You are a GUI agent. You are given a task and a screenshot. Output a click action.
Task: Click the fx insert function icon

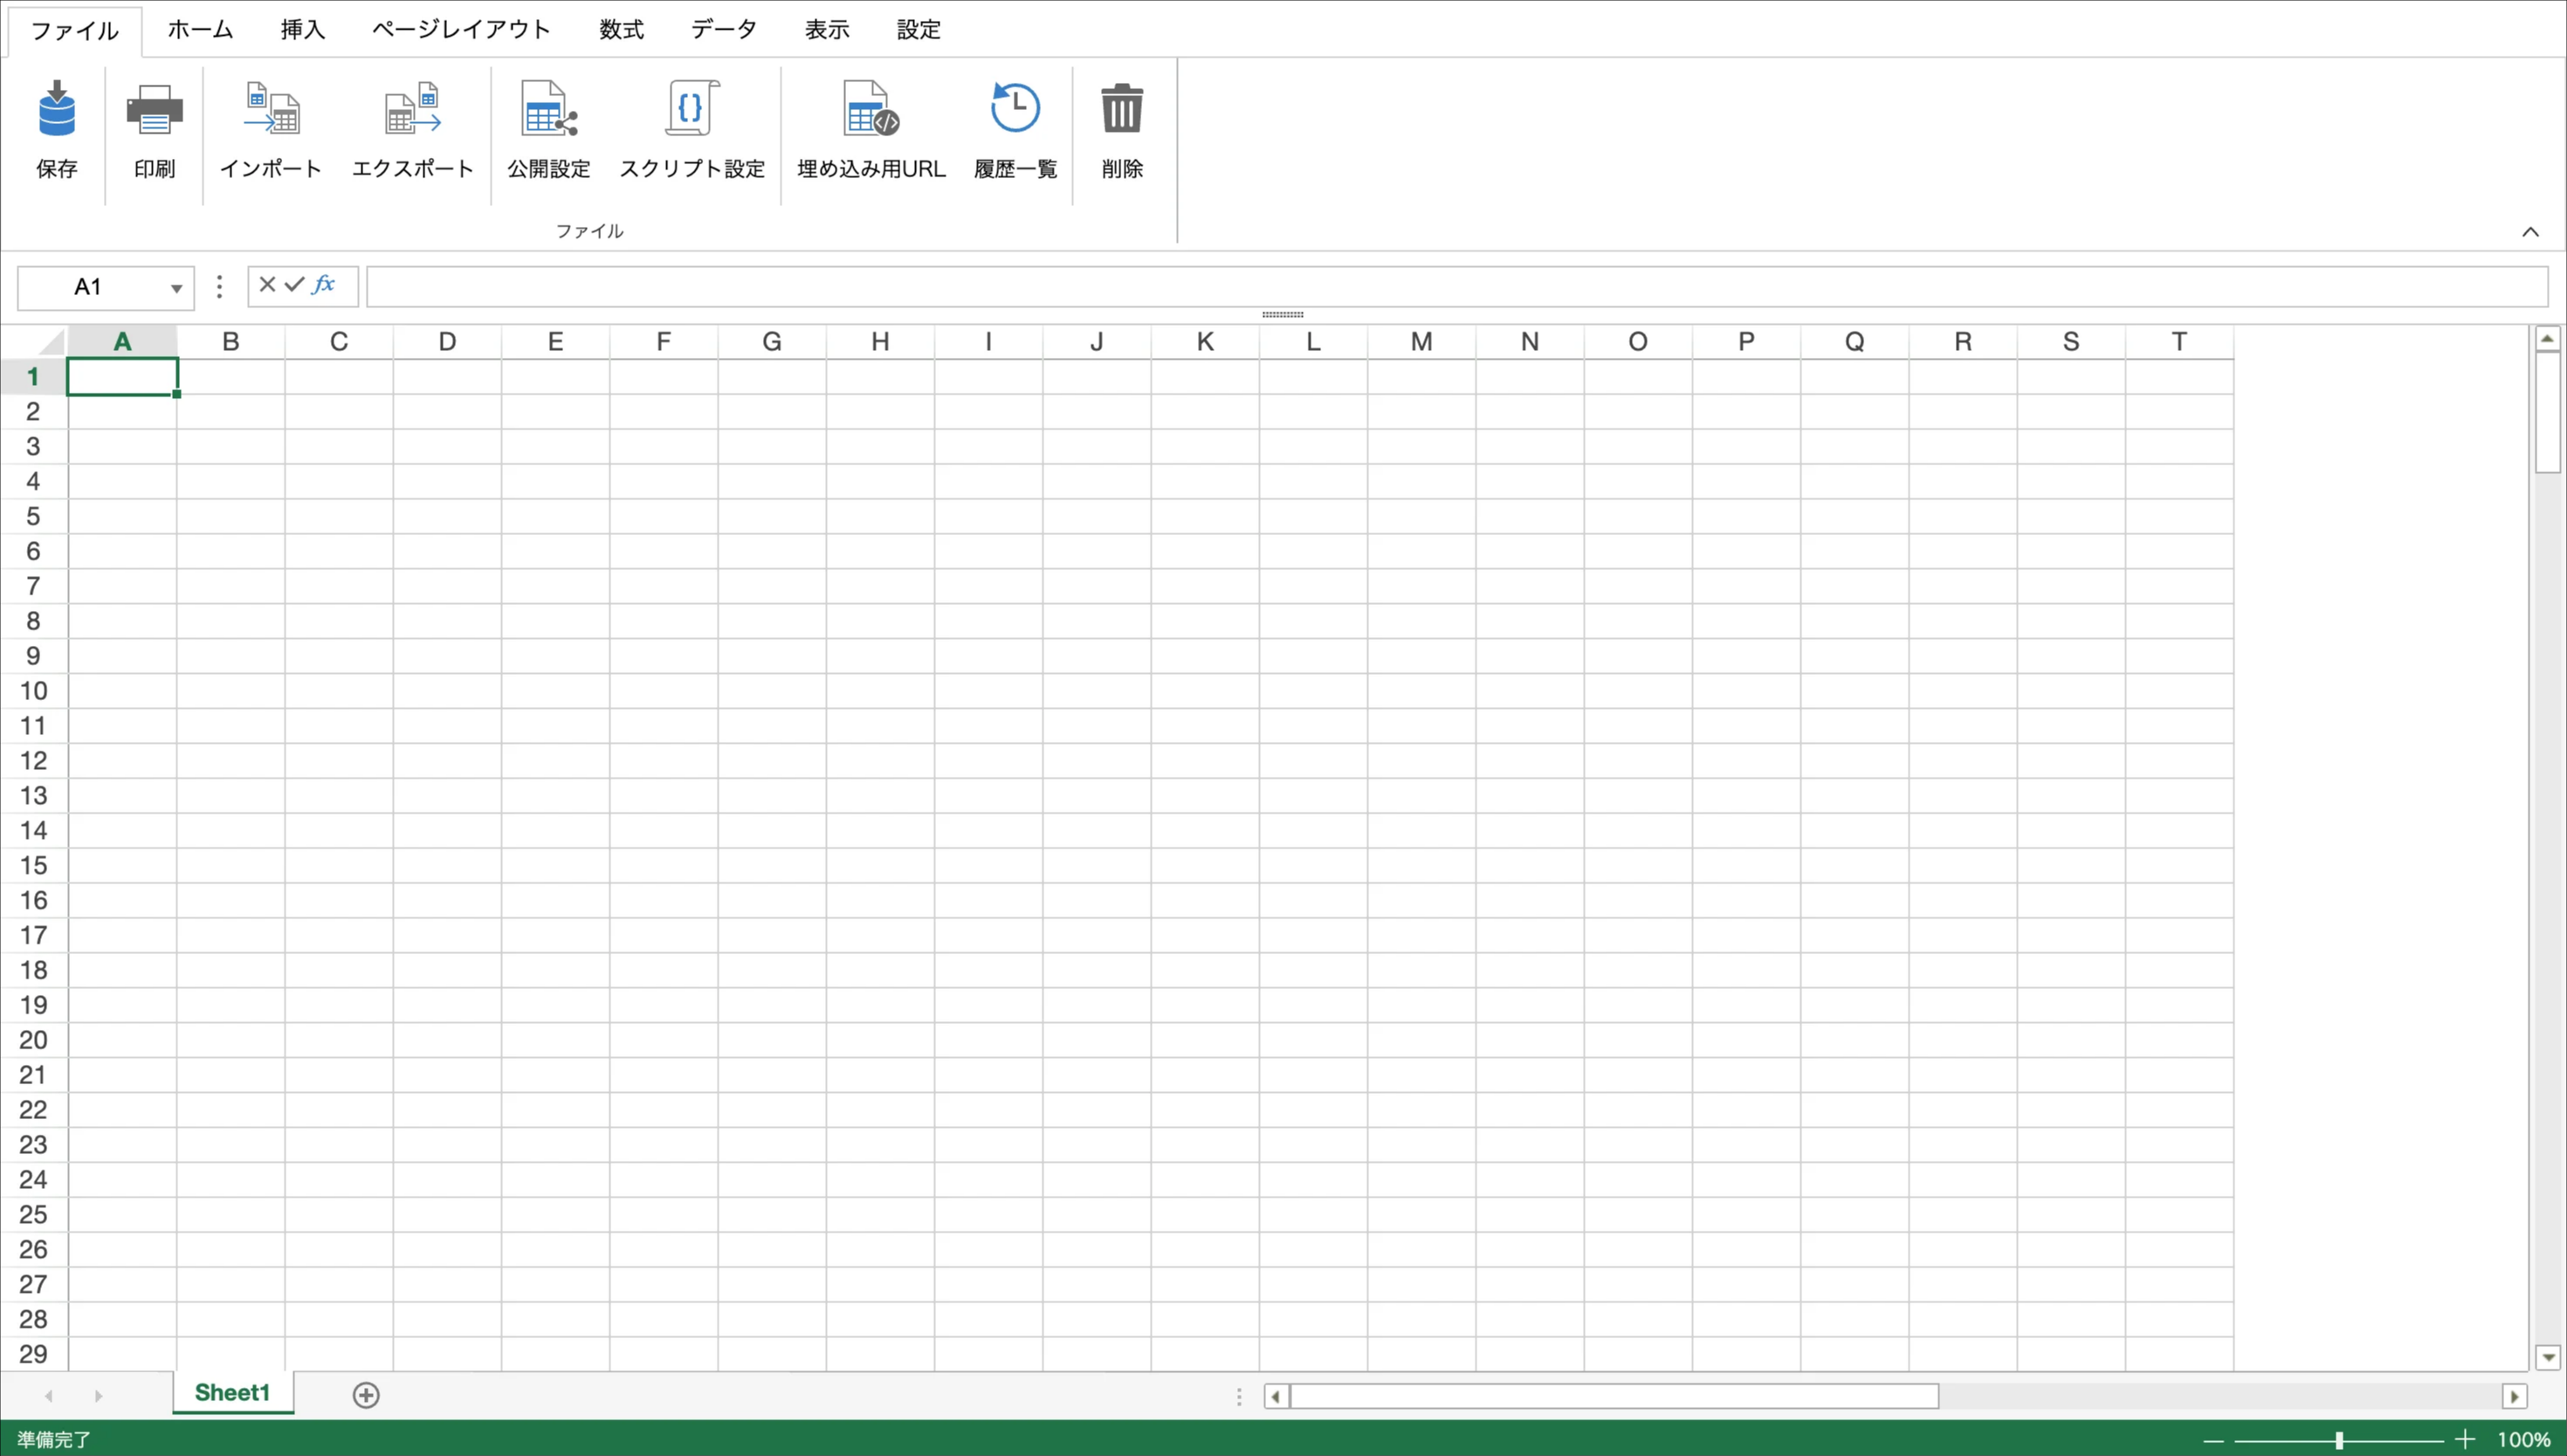tap(323, 285)
